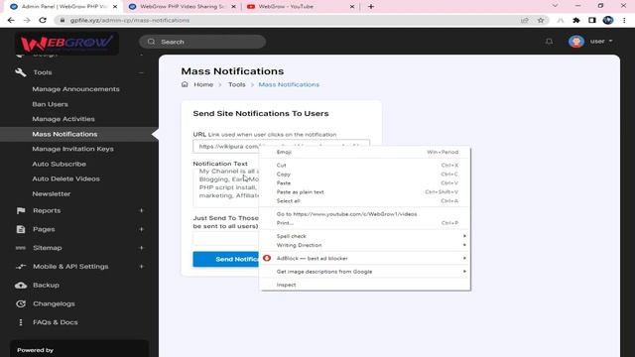The width and height of the screenshot is (635, 357).
Task: Close the WebGrow YouTube tab
Action: coord(352,7)
